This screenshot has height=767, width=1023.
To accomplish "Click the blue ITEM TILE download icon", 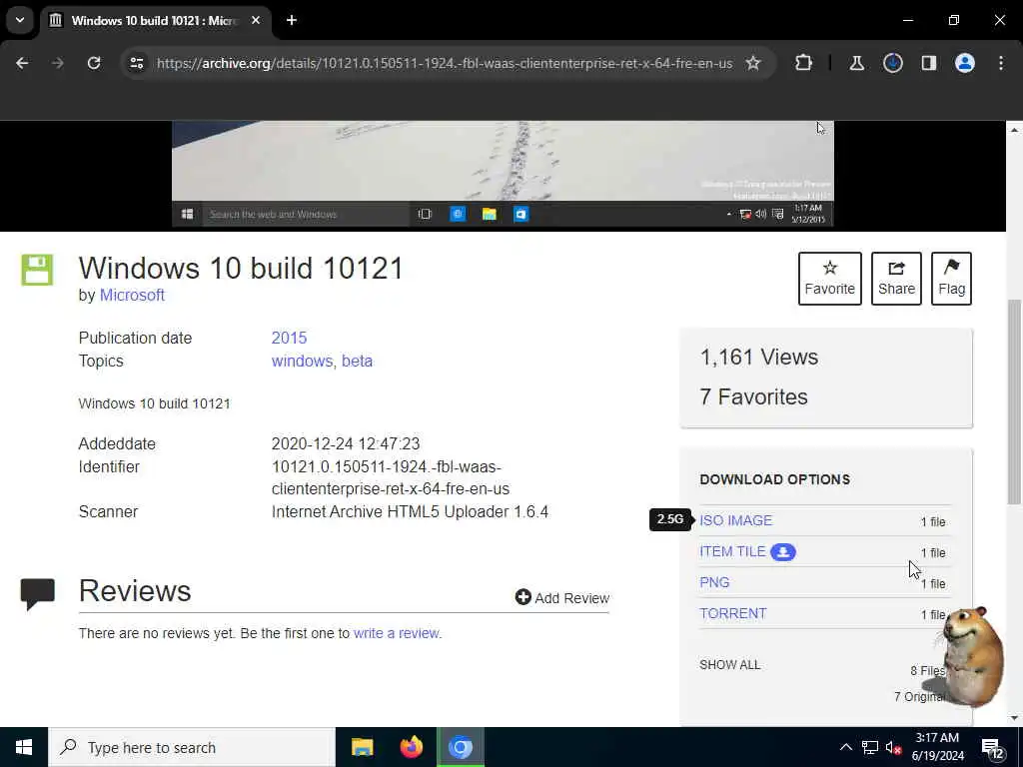I will (783, 551).
